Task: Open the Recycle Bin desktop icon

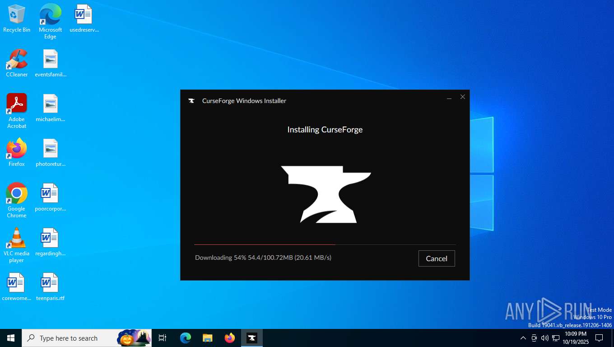Action: [x=17, y=19]
